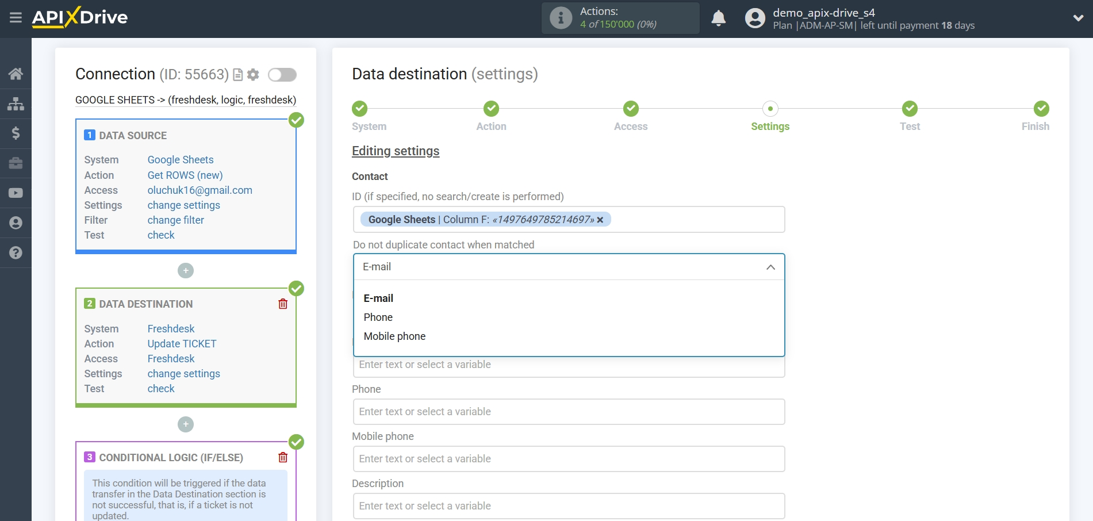
Task: Open Freshdesk system link in Data Destination
Action: [x=171, y=329]
